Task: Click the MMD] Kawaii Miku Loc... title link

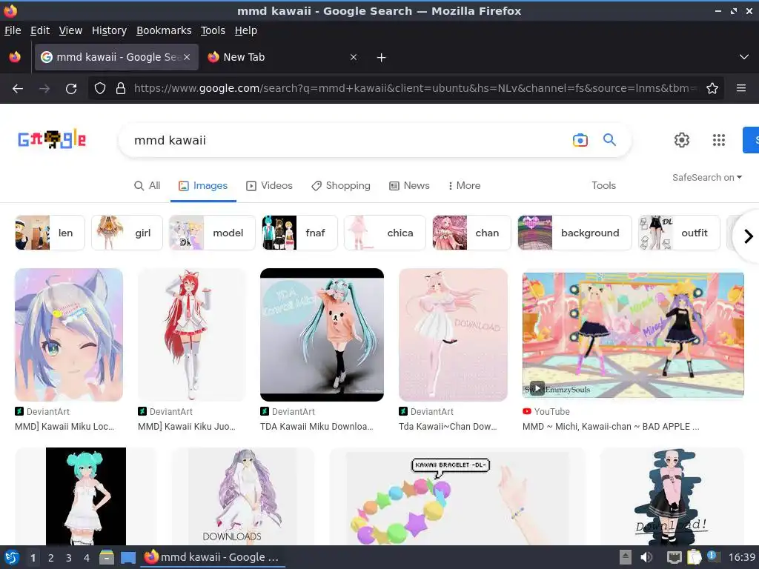Action: coord(64,426)
